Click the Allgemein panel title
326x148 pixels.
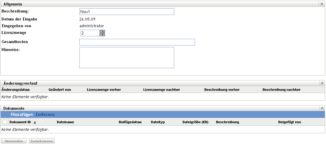[x=13, y=4]
